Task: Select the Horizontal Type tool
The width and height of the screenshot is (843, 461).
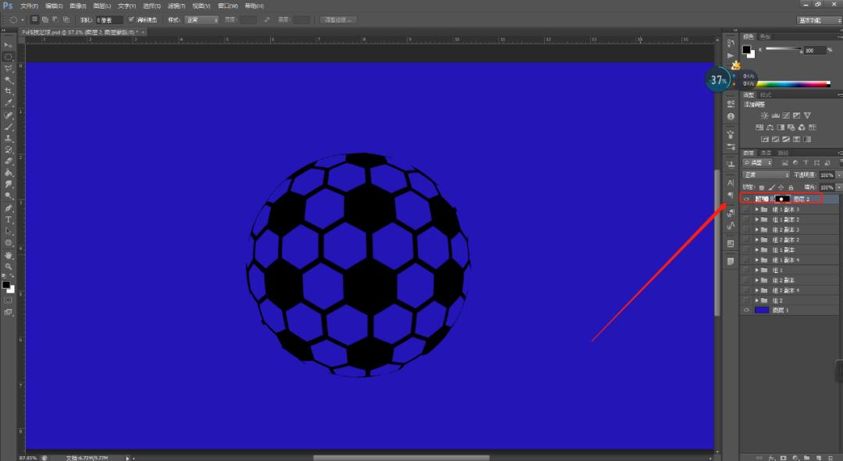Action: [x=9, y=220]
